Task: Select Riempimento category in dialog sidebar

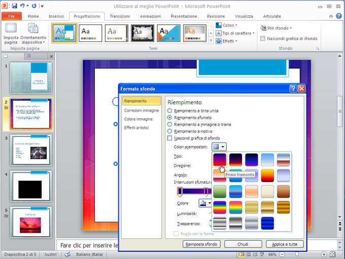Action: click(x=141, y=101)
